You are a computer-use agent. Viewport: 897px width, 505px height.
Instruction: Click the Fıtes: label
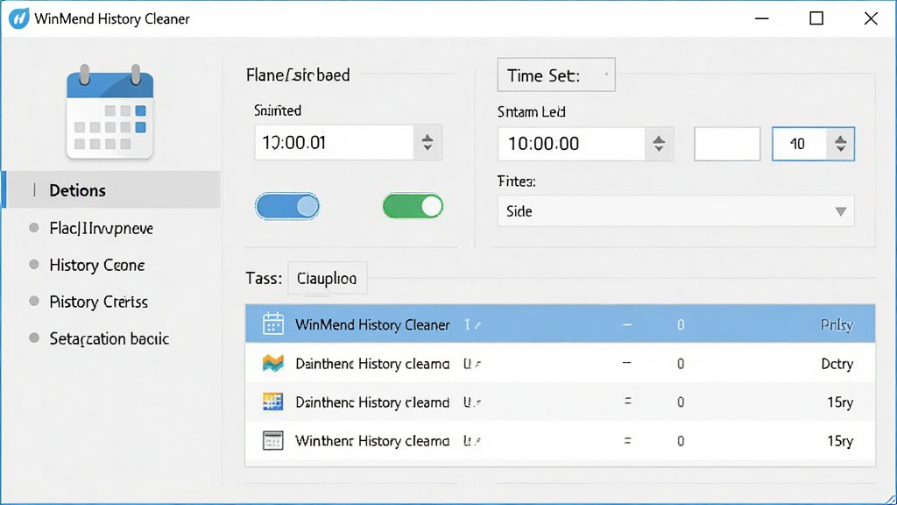click(517, 181)
